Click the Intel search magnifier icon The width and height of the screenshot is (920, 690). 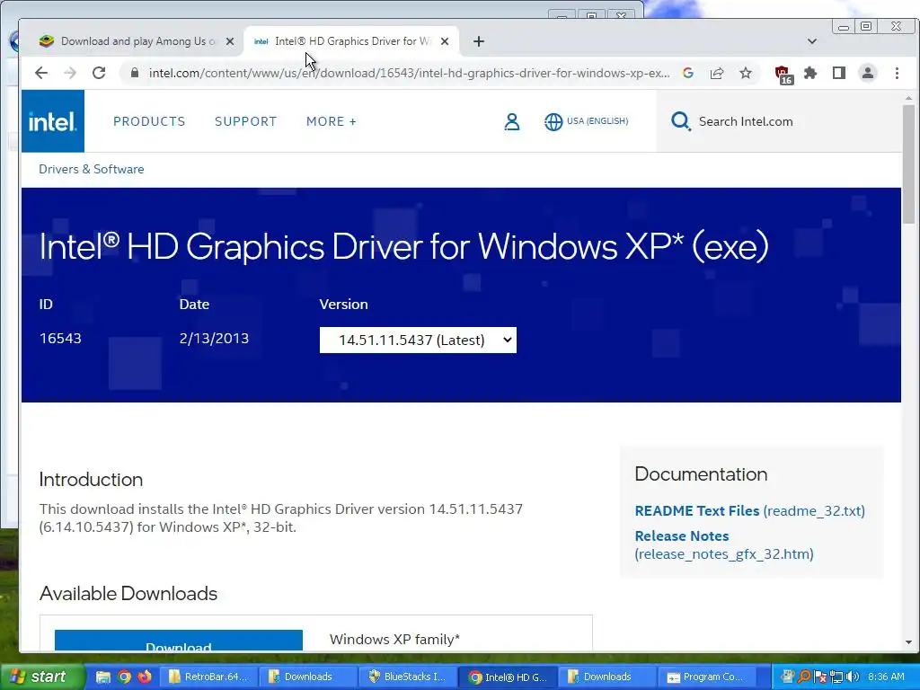[x=681, y=121]
